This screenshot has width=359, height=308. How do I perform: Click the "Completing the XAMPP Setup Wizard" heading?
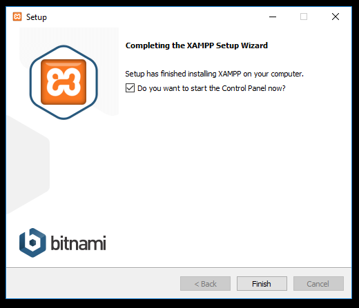(197, 45)
